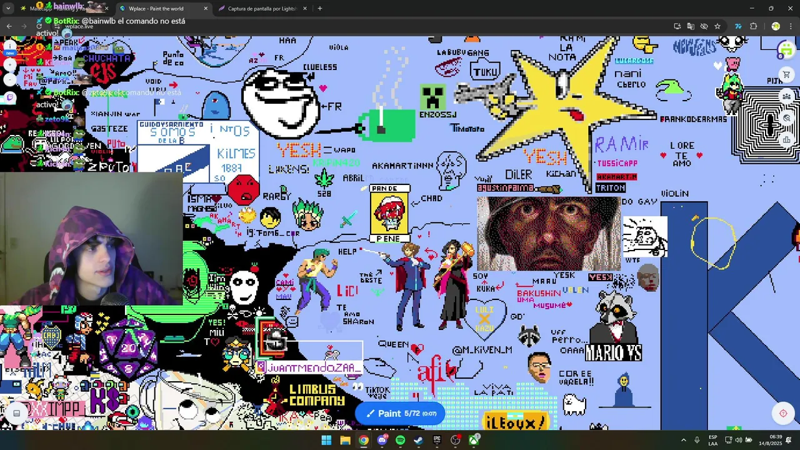Open the bottom-left map menu button
The image size is (800, 450).
(16, 412)
